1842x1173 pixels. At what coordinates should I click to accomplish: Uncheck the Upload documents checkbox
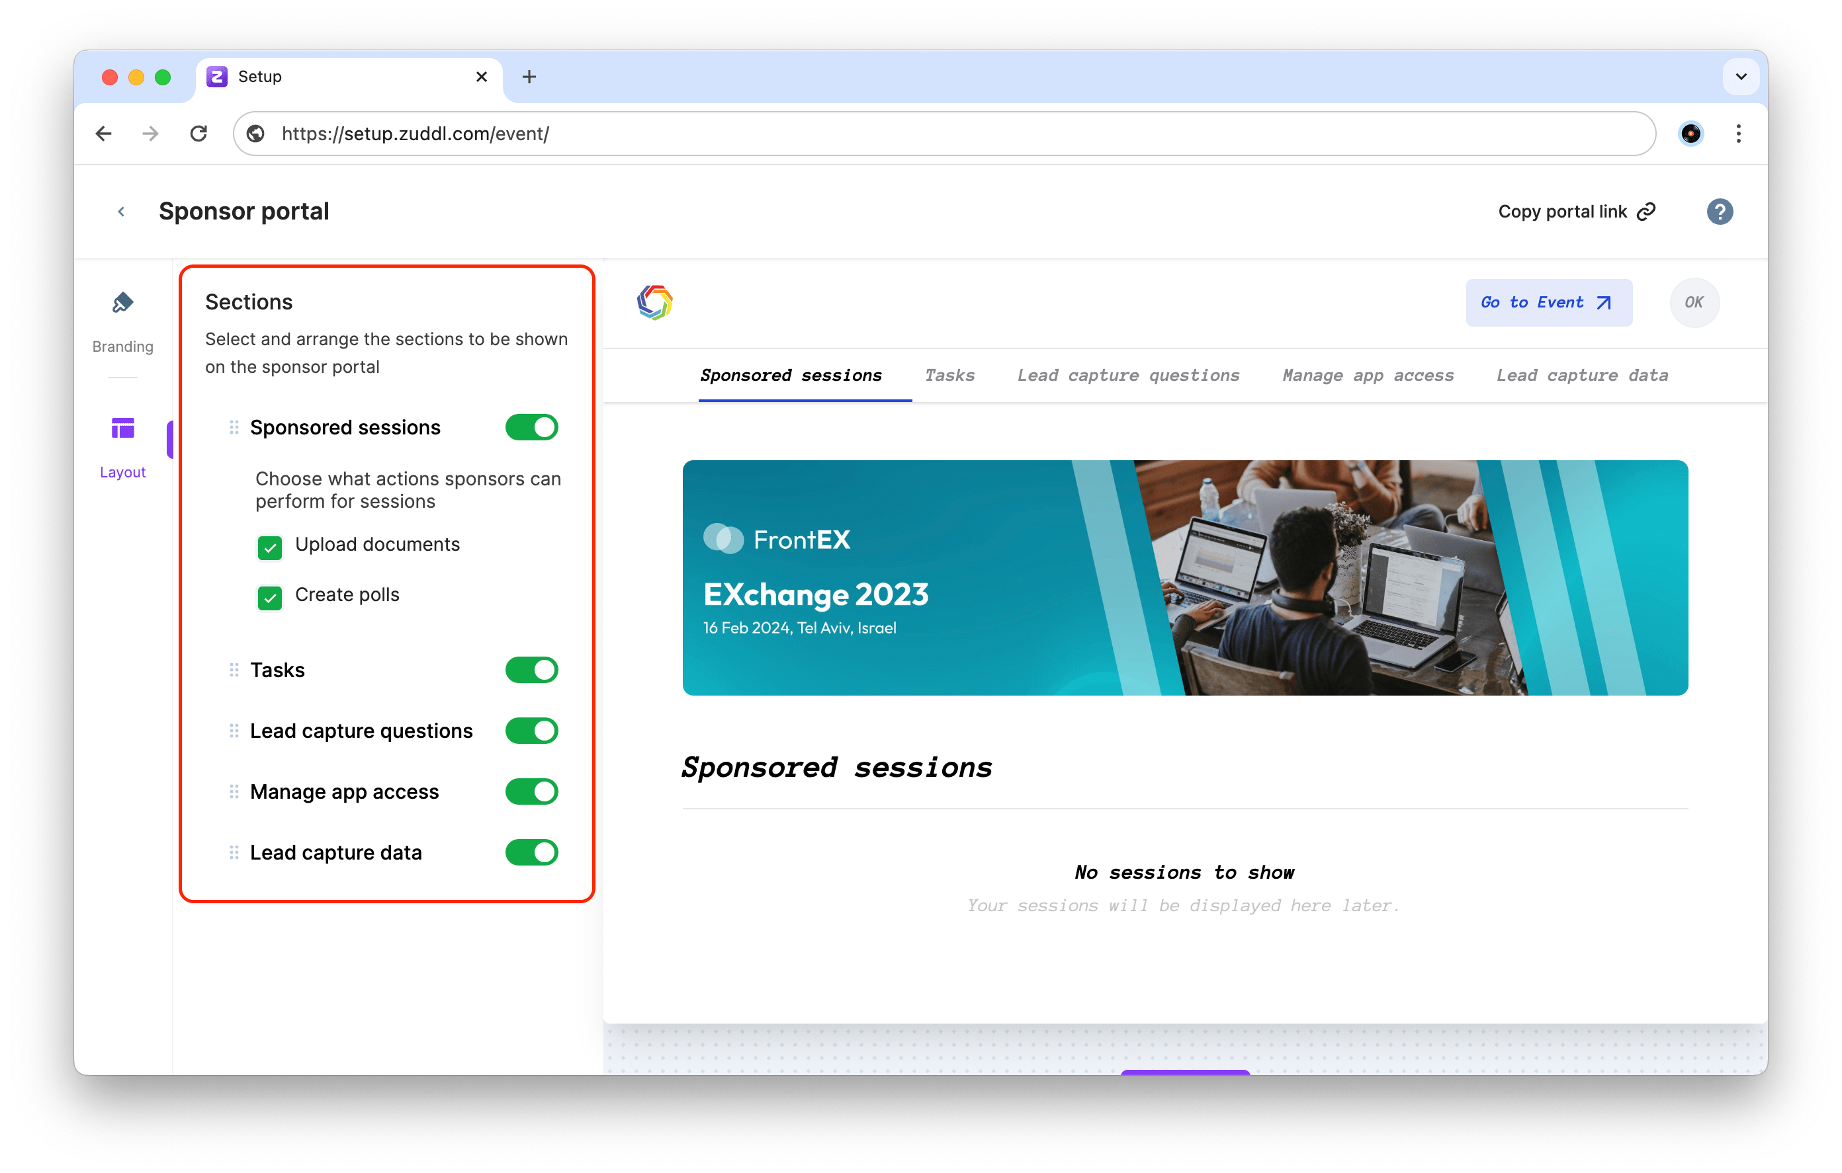270,547
